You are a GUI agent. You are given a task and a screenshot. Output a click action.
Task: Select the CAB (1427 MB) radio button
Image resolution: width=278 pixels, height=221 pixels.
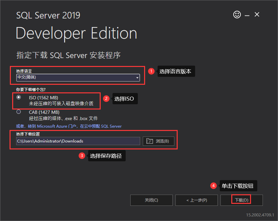tap(19, 112)
